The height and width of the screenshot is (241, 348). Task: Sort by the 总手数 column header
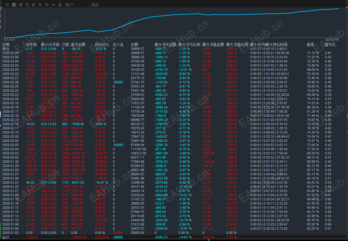[32, 44]
